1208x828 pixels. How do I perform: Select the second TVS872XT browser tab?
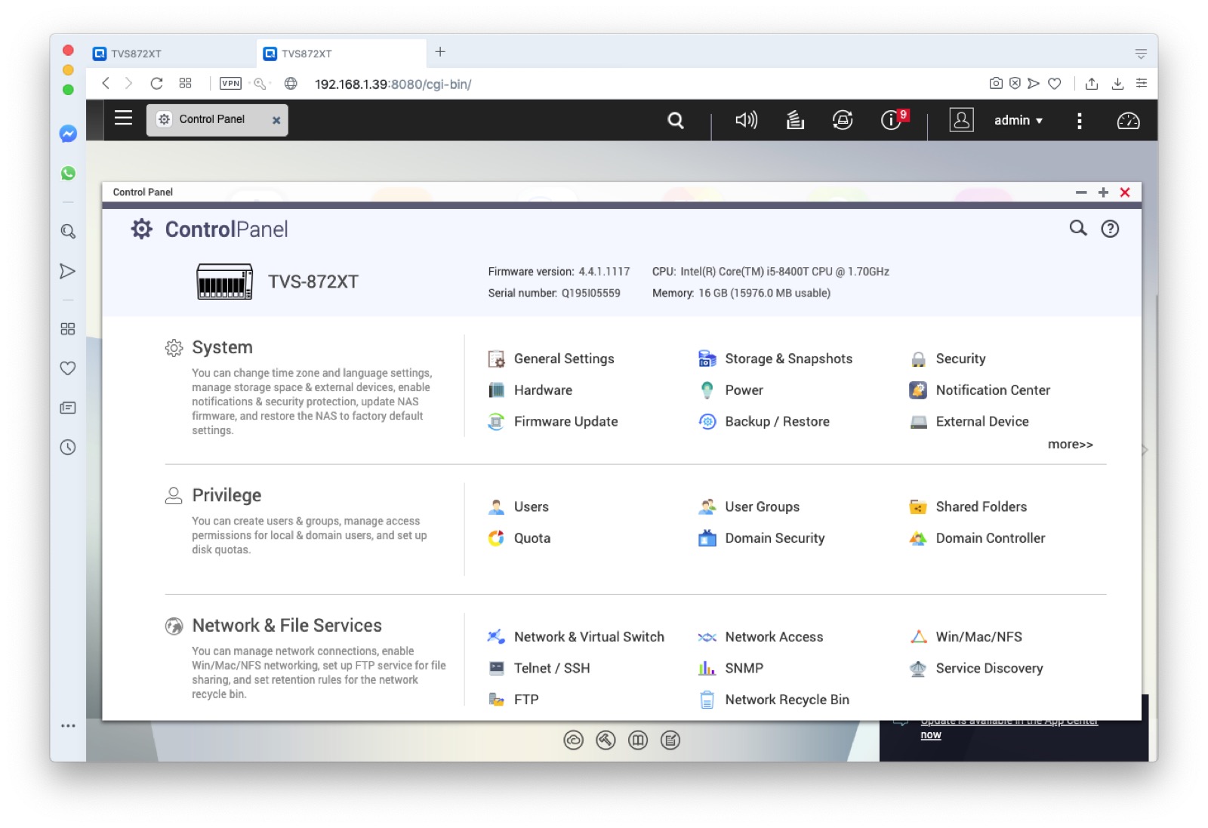pos(341,54)
